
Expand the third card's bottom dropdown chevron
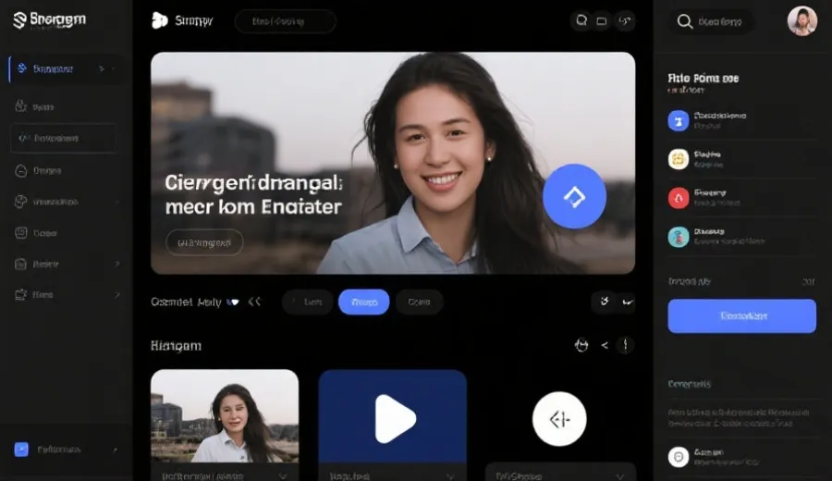618,475
